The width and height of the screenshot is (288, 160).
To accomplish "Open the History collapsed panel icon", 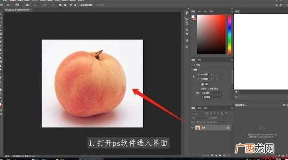I will (x=187, y=13).
